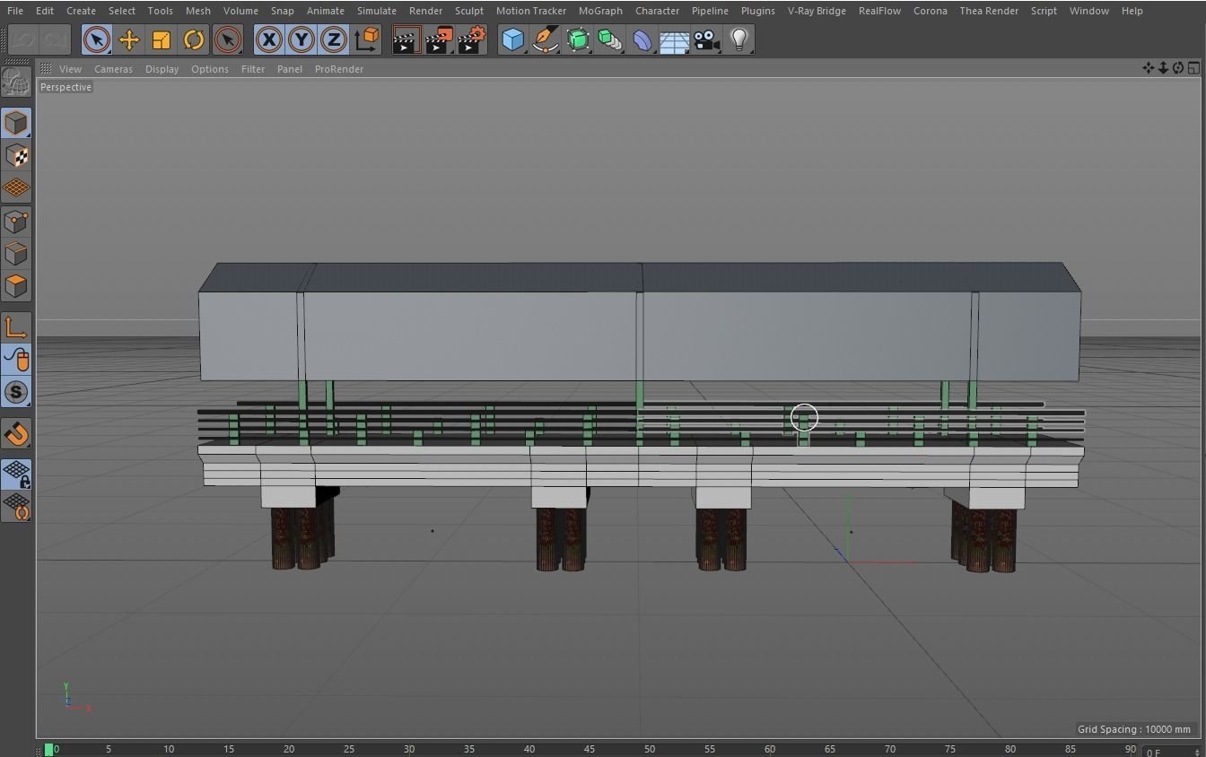Viewport: 1206px width, 757px height.
Task: Click Render View clapperboard icon
Action: tap(406, 39)
